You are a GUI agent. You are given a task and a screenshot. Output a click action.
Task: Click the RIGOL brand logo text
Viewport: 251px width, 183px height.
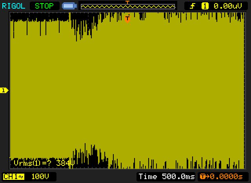14,6
